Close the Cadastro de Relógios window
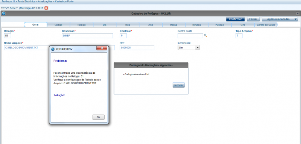The height and width of the screenshot is (144, 301). tap(297, 14)
